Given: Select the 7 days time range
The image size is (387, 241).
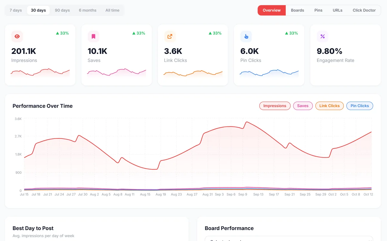Looking at the screenshot, I should (16, 10).
